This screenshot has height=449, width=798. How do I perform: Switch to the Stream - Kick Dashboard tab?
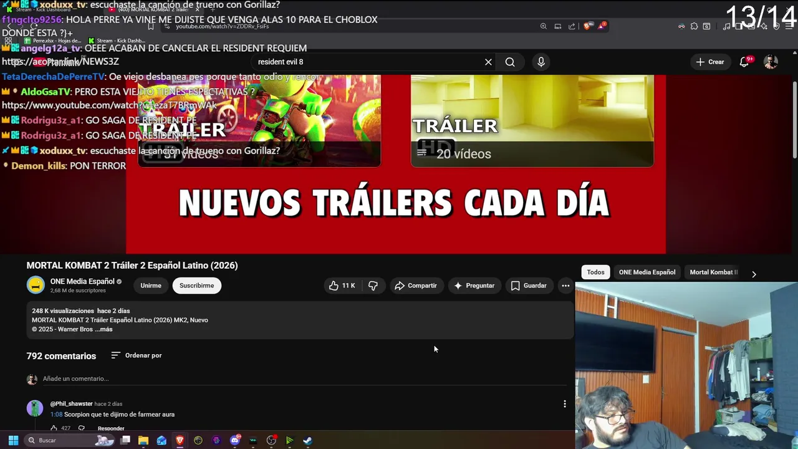coord(50,9)
